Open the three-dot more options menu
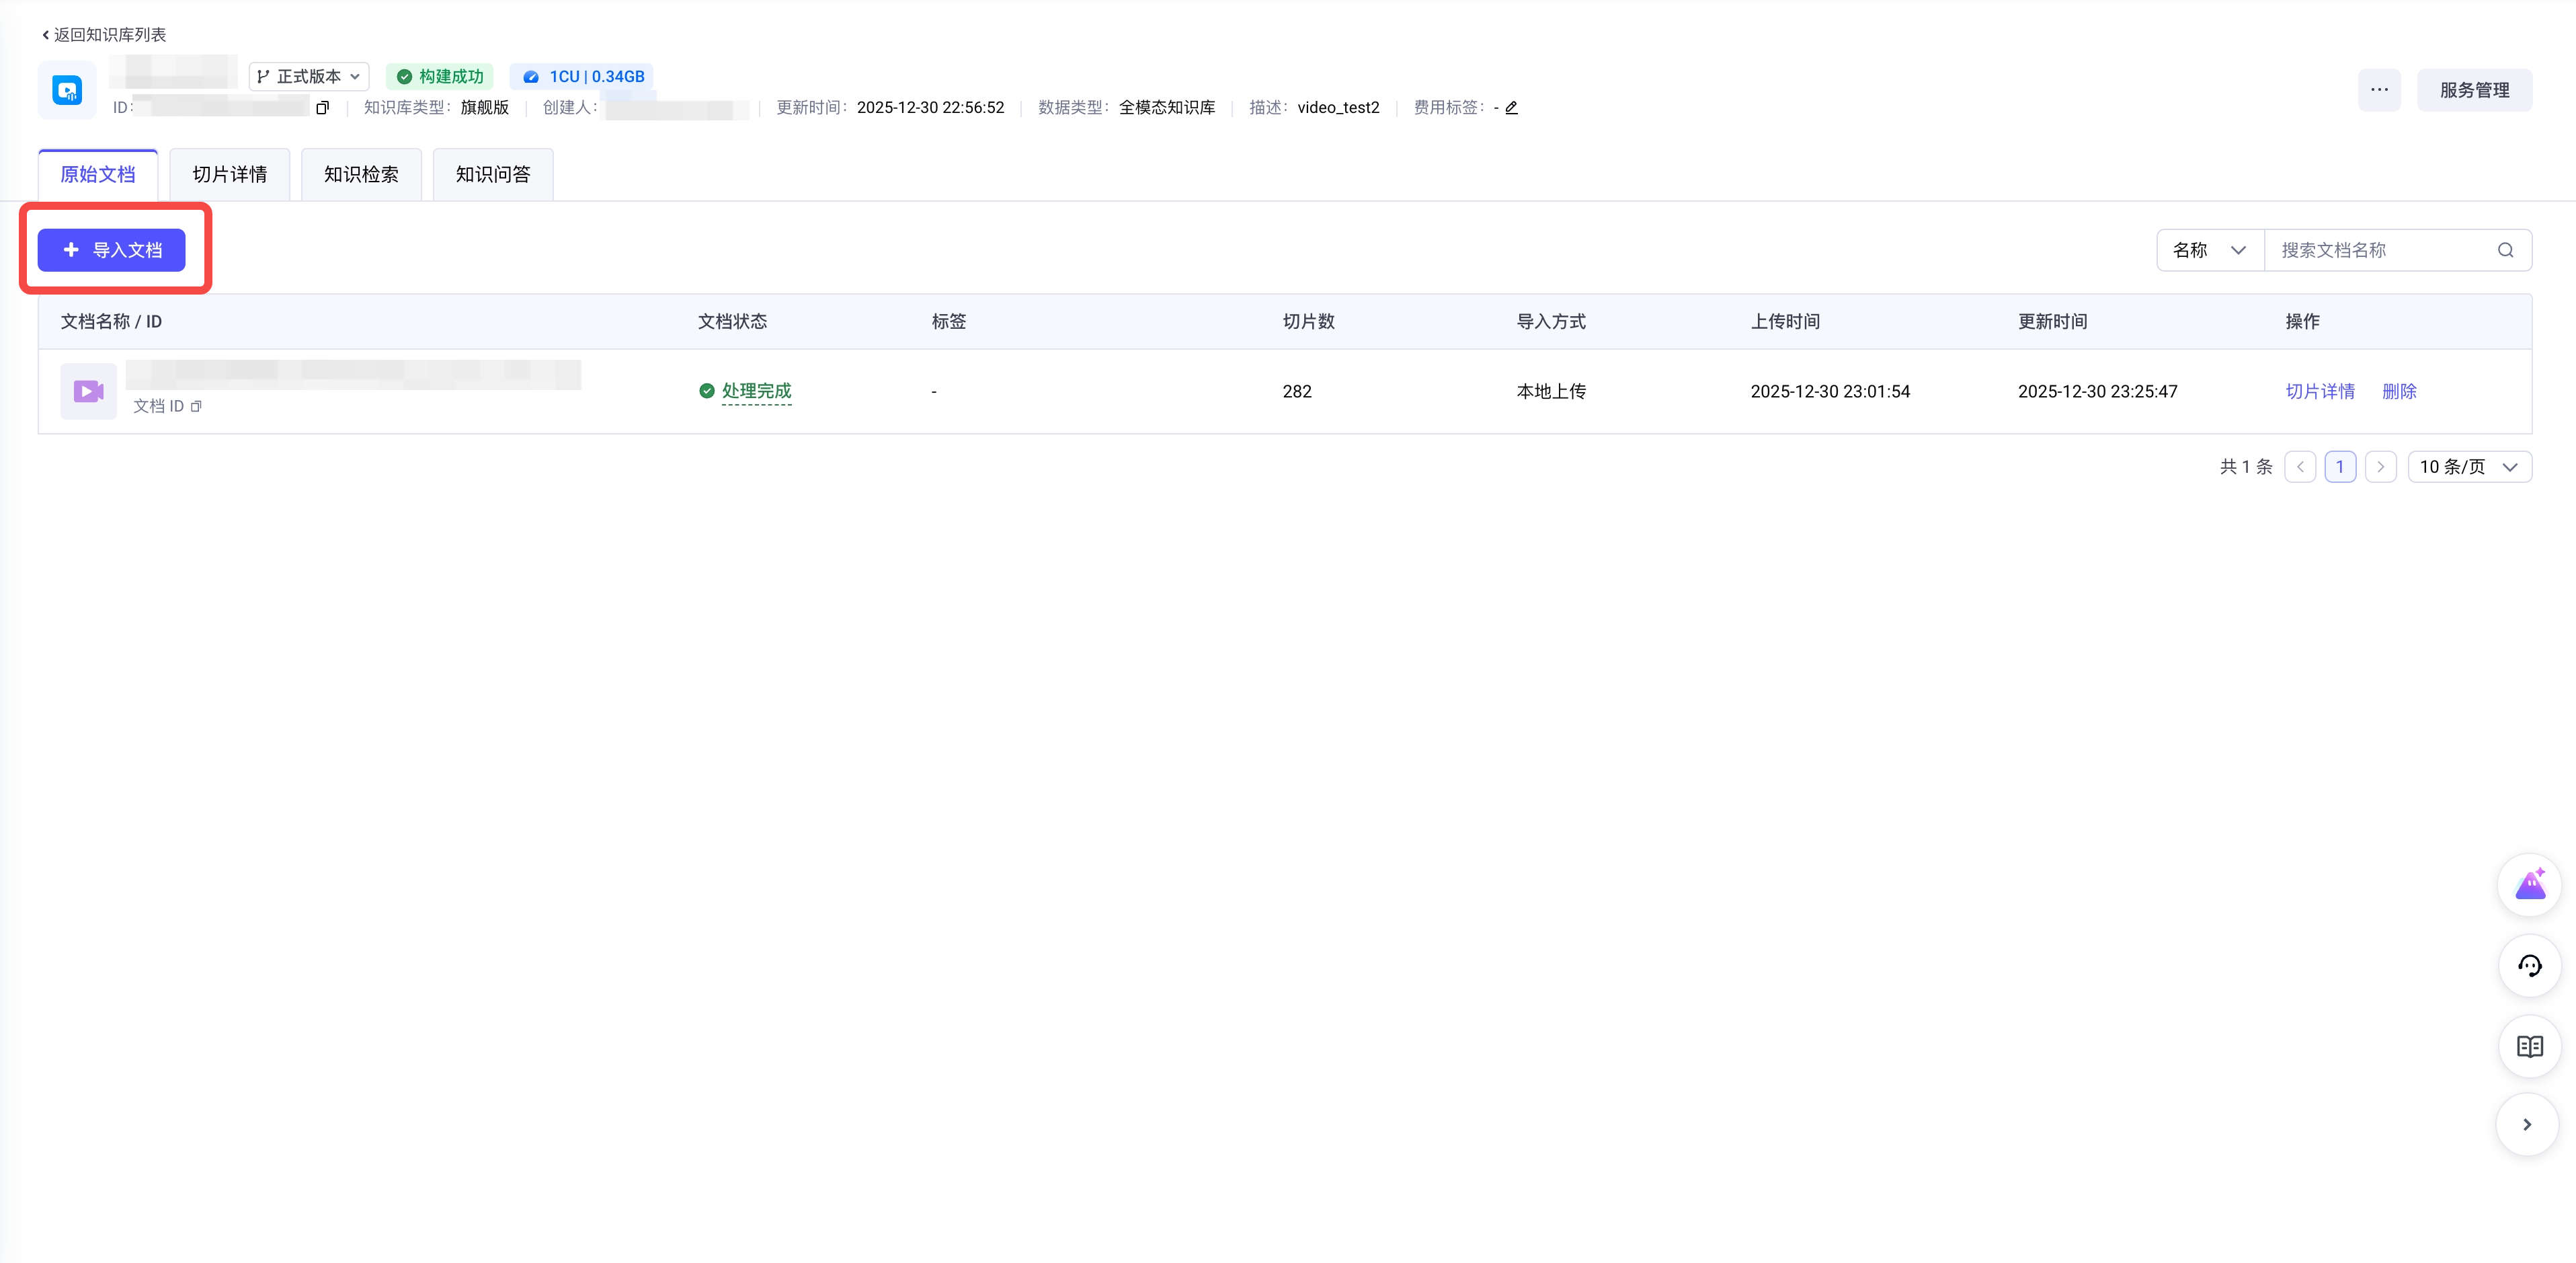Screen dimensions: 2576x1263 tap(2379, 90)
